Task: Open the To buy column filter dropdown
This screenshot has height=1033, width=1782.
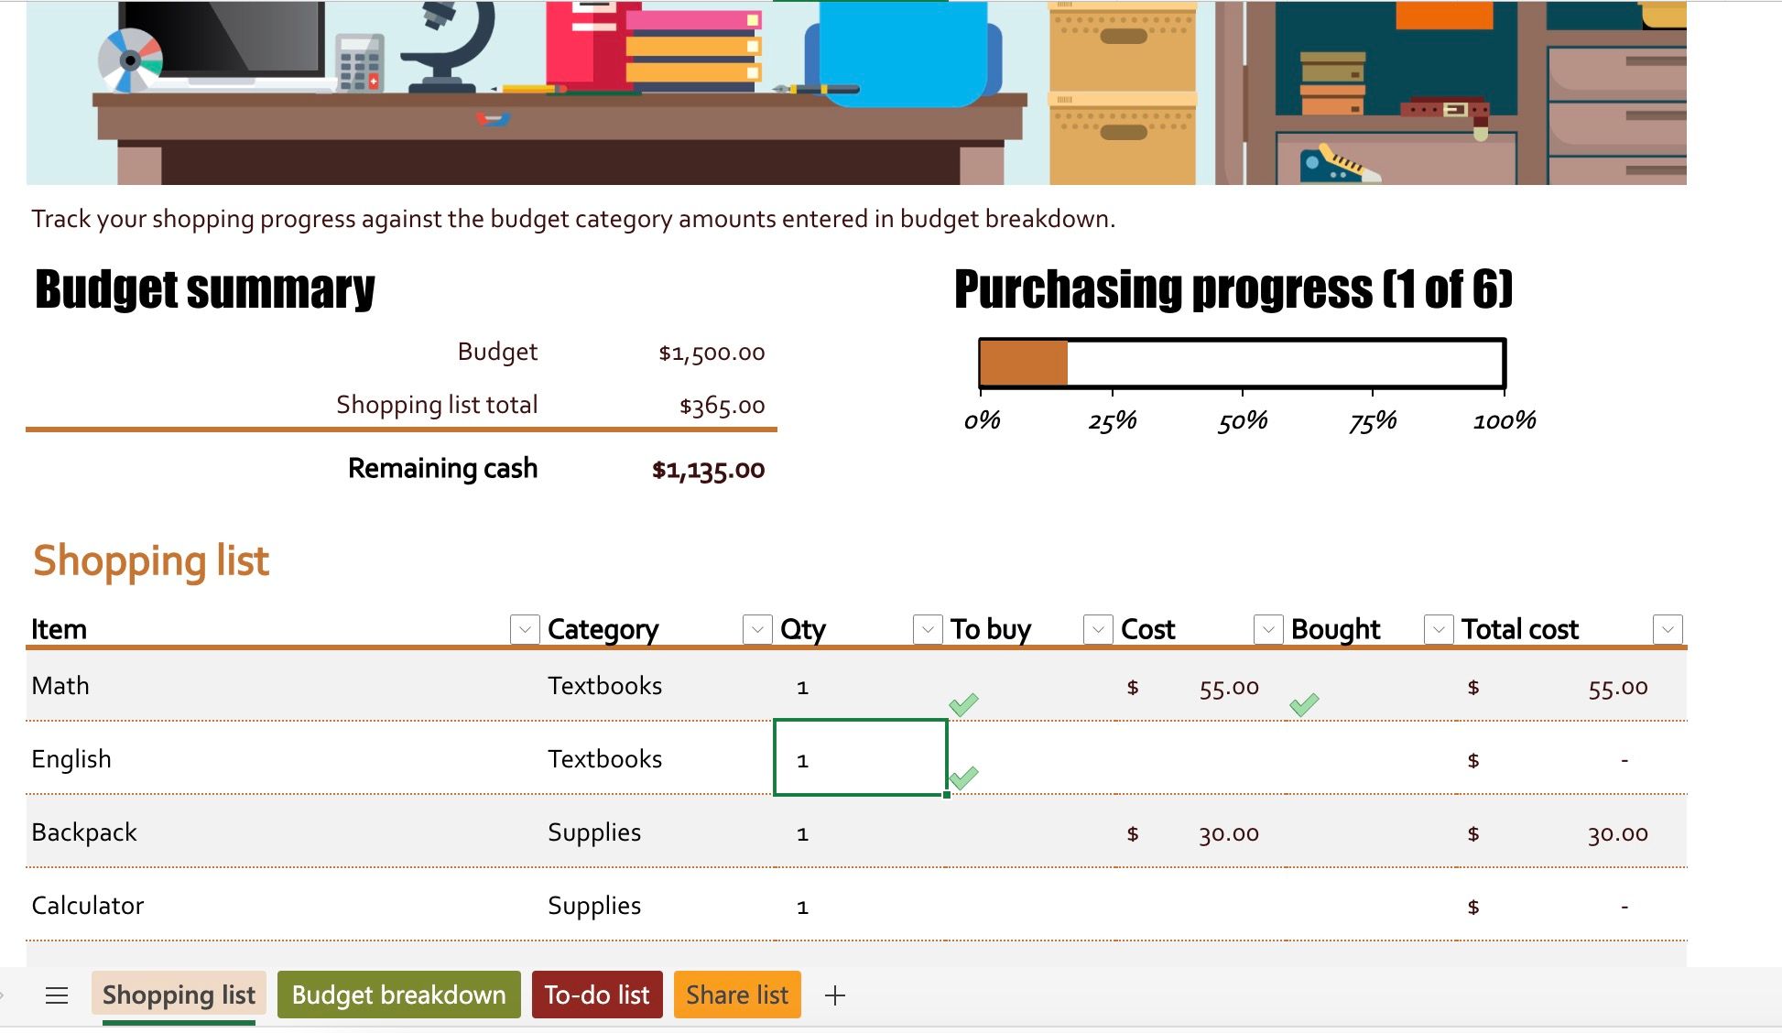Action: [1097, 629]
